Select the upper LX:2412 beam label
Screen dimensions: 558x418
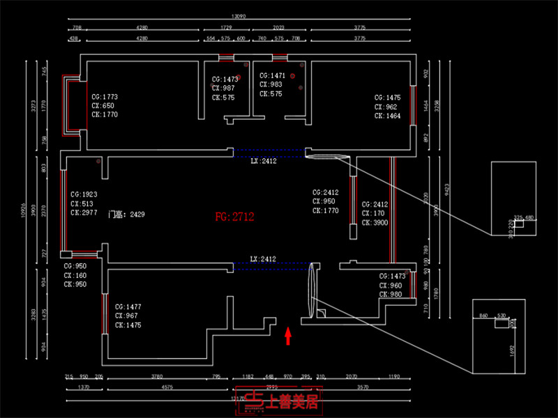click(x=264, y=161)
